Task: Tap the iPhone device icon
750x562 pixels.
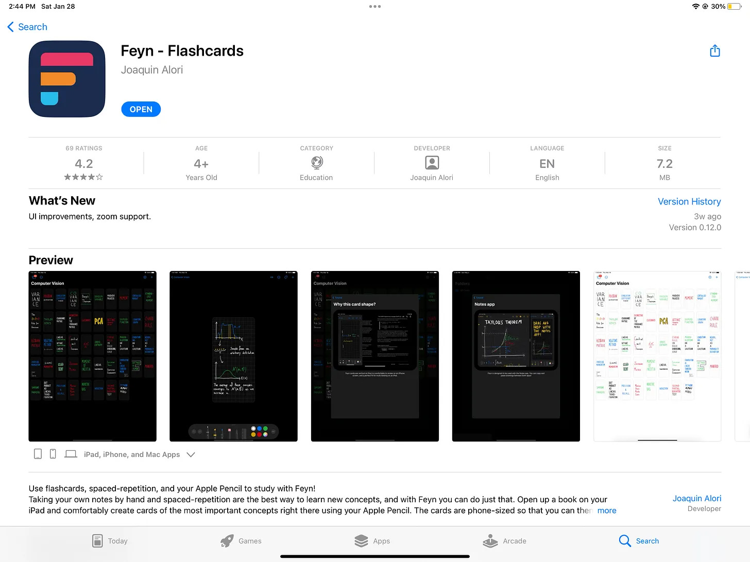Action: [x=53, y=454]
